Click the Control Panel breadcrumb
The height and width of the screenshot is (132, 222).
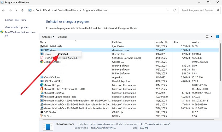click(43, 10)
